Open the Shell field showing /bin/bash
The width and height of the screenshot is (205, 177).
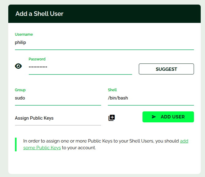point(150,98)
